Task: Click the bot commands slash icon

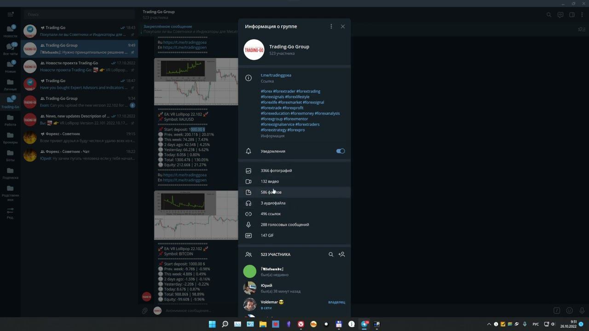Action: tap(557, 311)
